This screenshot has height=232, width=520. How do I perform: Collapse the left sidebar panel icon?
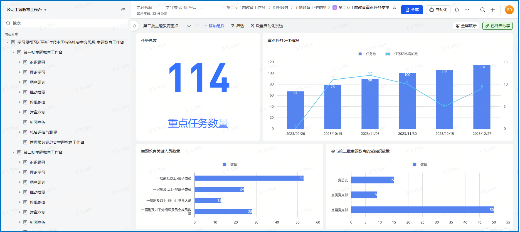point(123,10)
